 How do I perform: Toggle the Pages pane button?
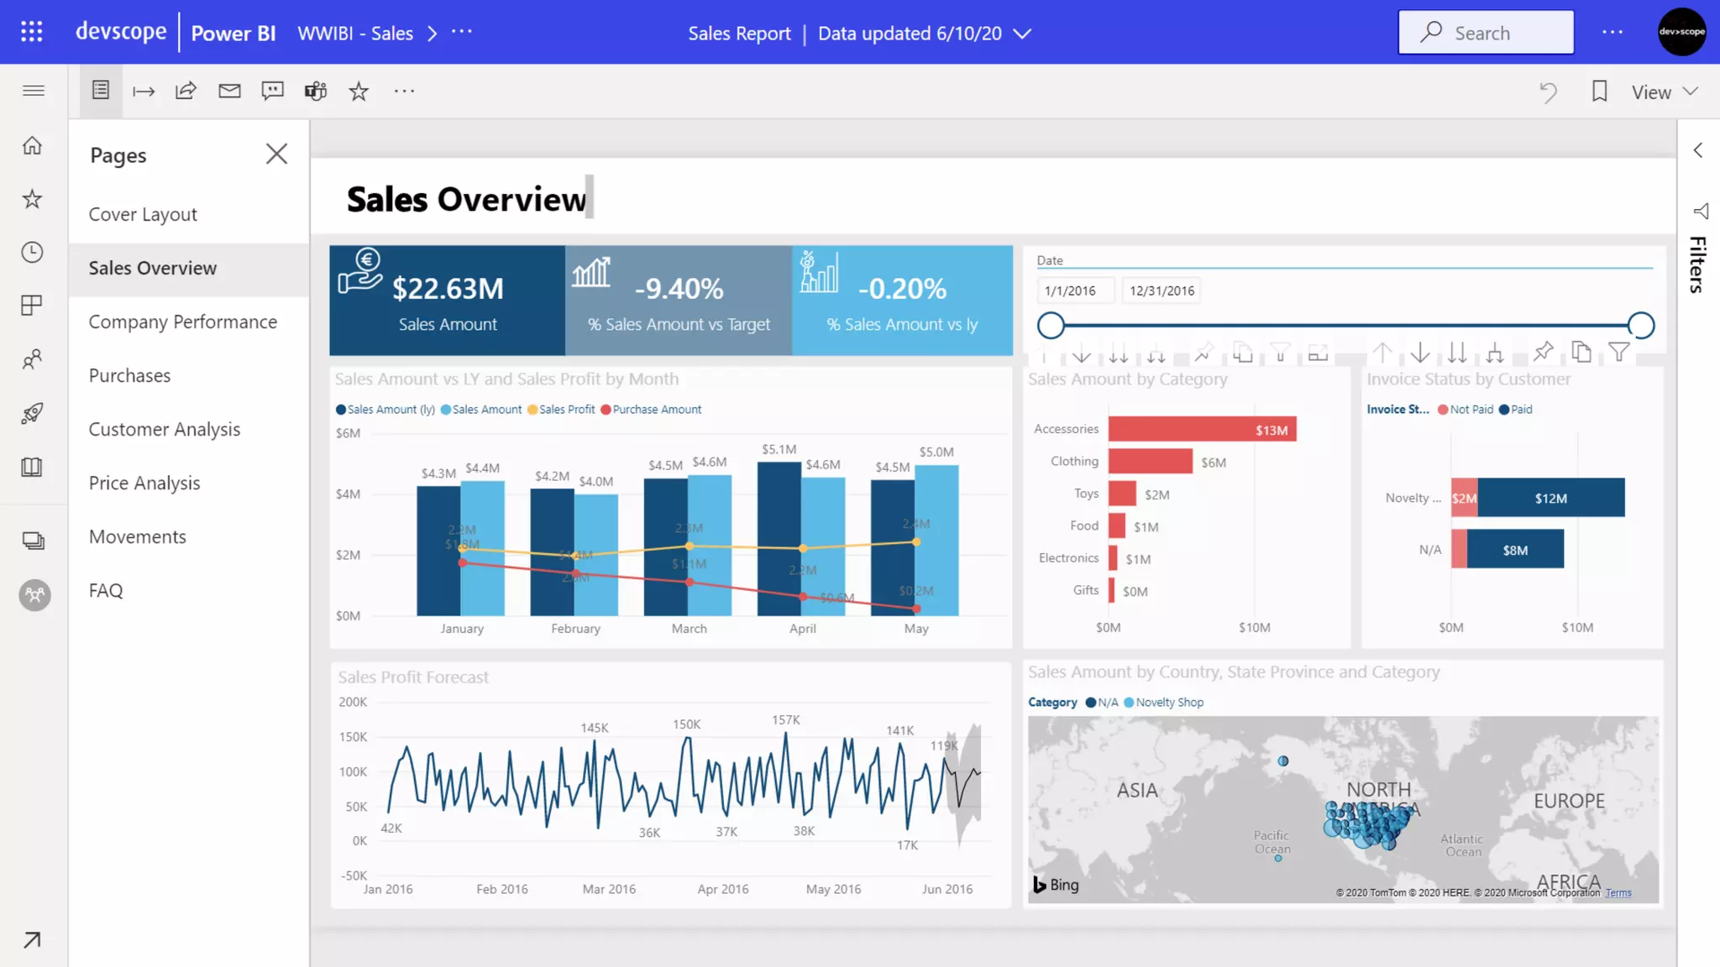pos(101,91)
